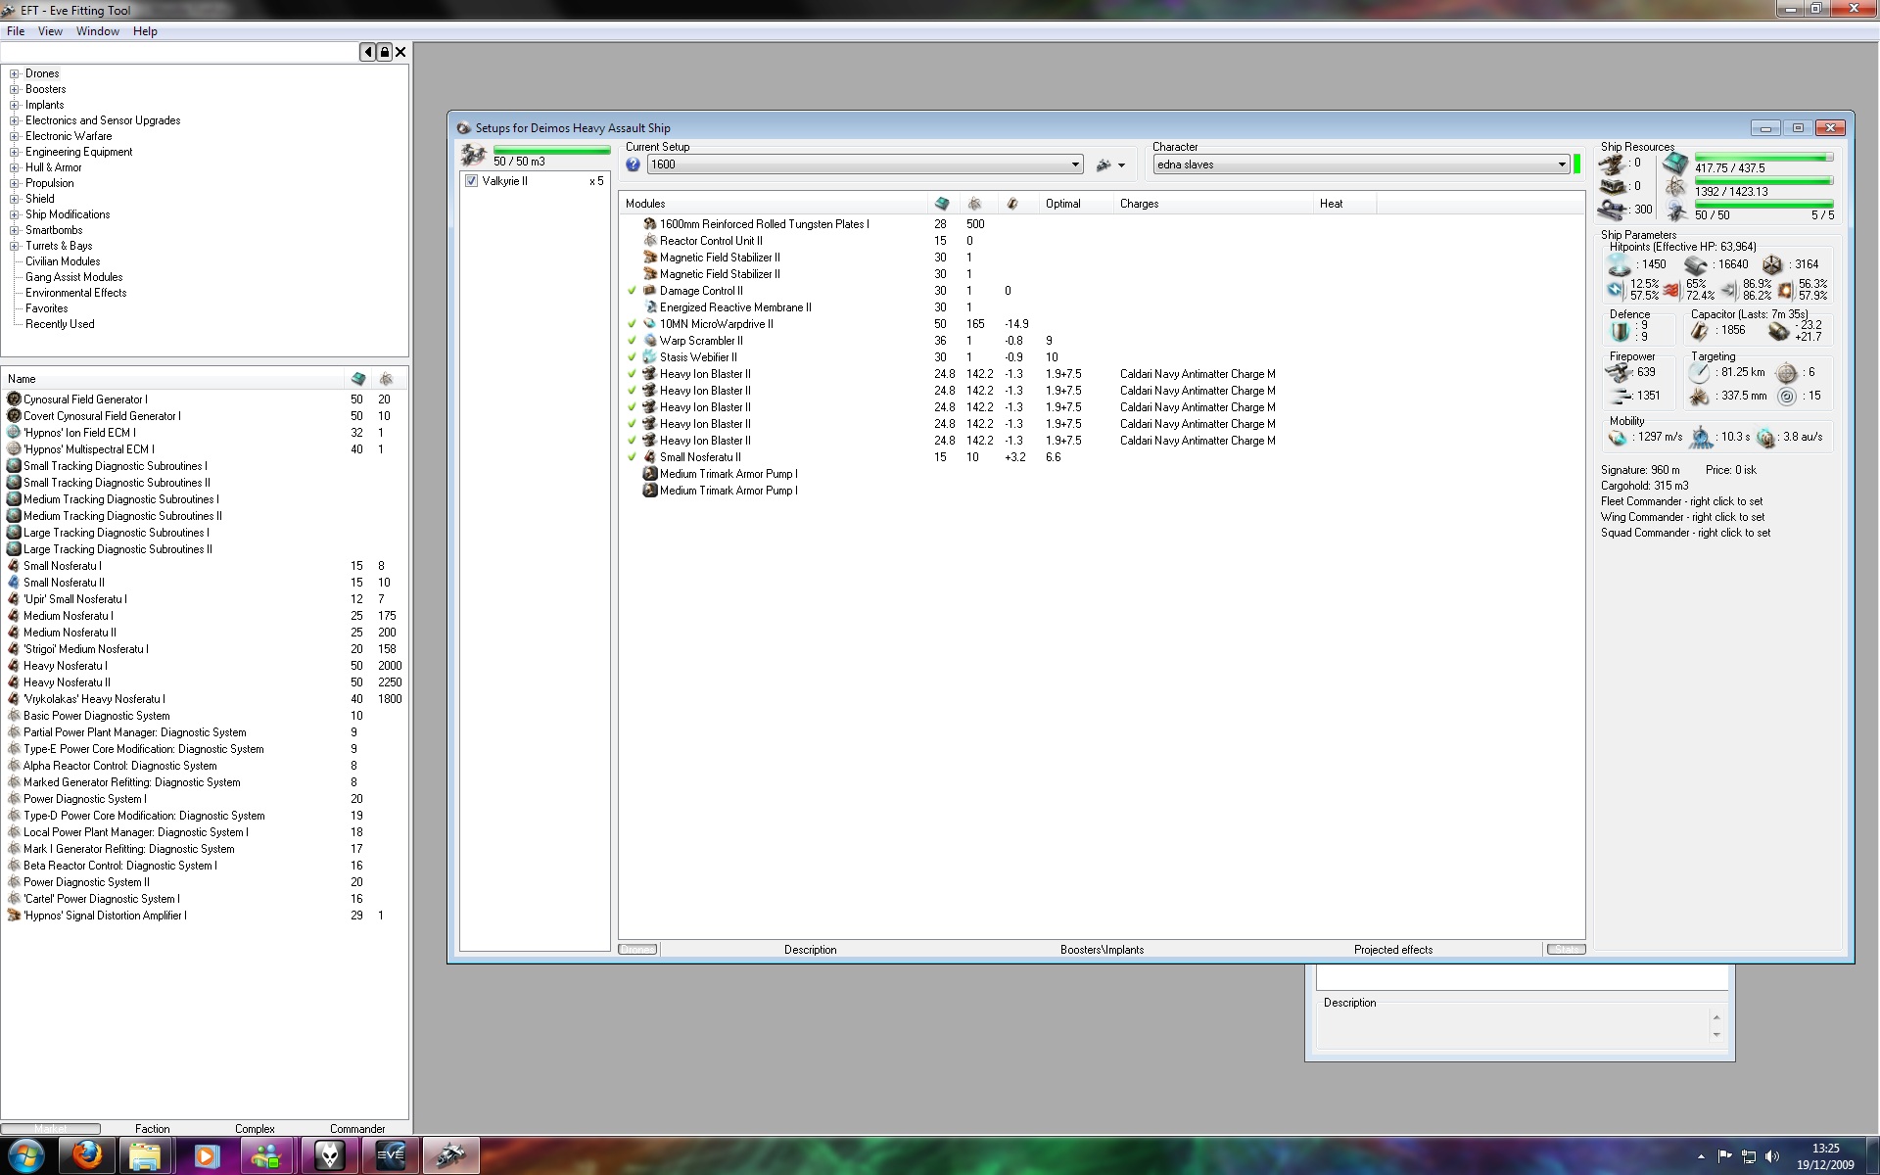Switch to the Faction tab
Image resolution: width=1880 pixels, height=1175 pixels.
[x=152, y=1129]
